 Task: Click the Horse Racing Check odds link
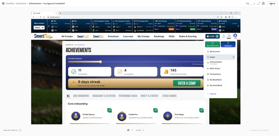coord(170,26)
